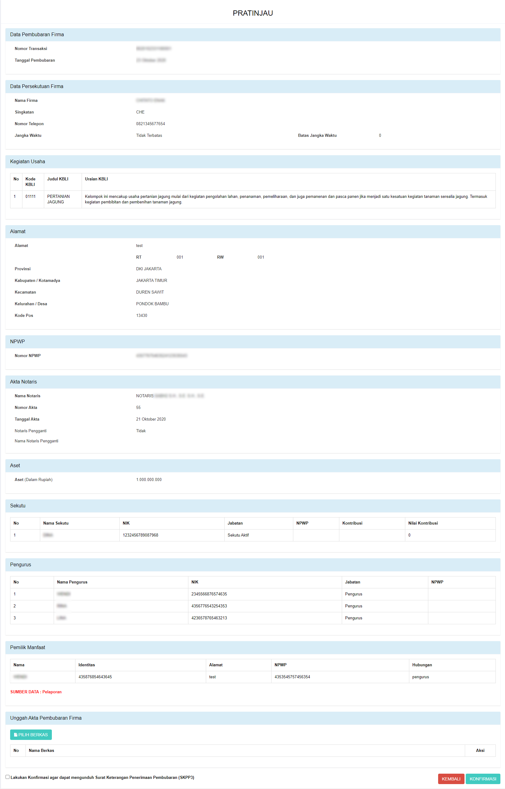Click the Unggah Akta Pembubaran Firma header
The width and height of the screenshot is (505, 789).
click(x=46, y=718)
